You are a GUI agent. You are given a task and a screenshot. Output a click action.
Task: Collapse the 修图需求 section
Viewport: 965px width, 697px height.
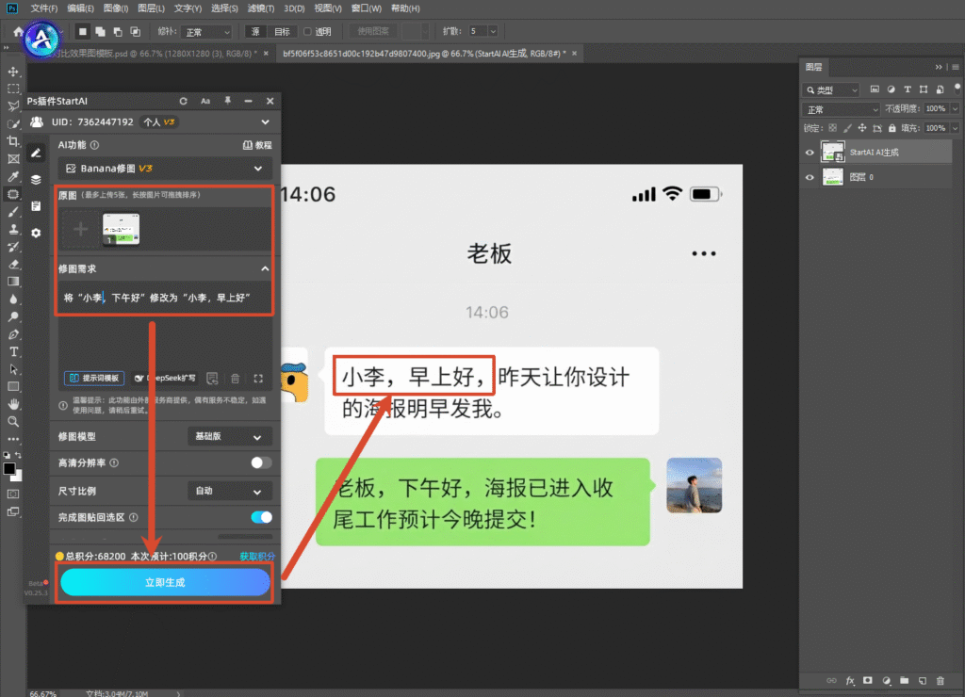pos(265,268)
